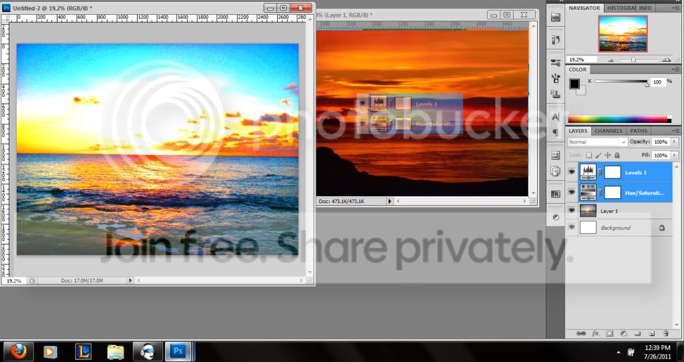Click the Hue/Saturation adjustment thumbnail icon
Viewport: 684px width, 362px height.
click(588, 192)
